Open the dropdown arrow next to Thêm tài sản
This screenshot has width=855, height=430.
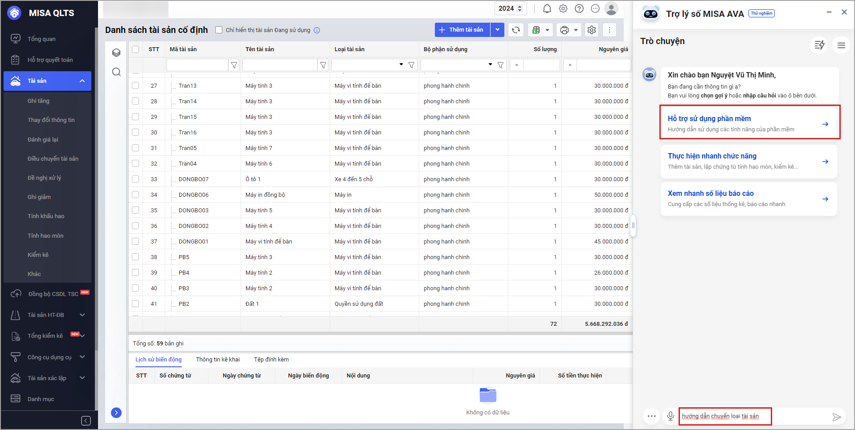[497, 30]
